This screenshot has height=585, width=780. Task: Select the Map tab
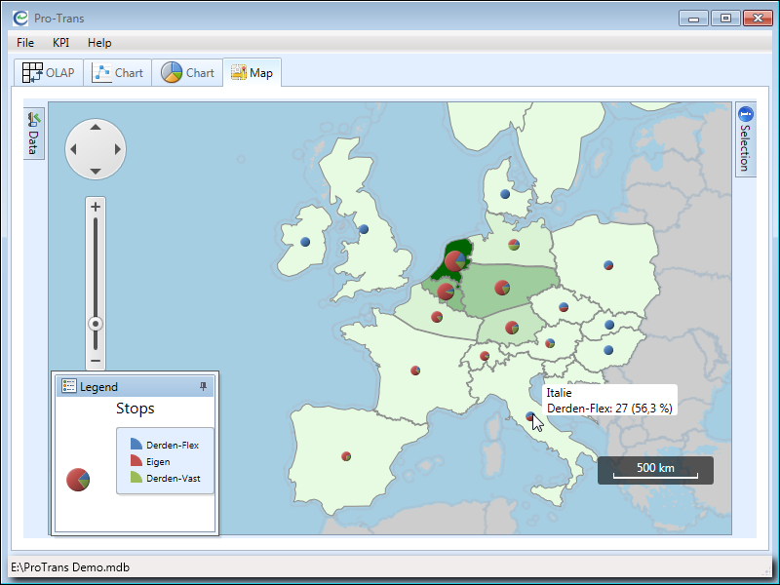252,73
